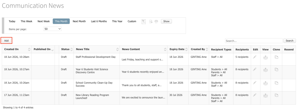Click the export file icon in filter bar

pos(151,21)
